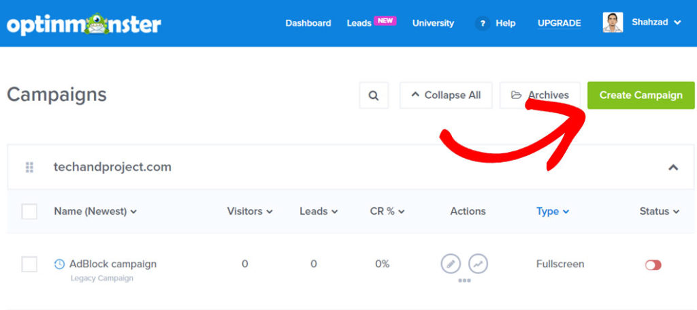Click the Help question mark icon
The width and height of the screenshot is (697, 310).
pos(483,23)
